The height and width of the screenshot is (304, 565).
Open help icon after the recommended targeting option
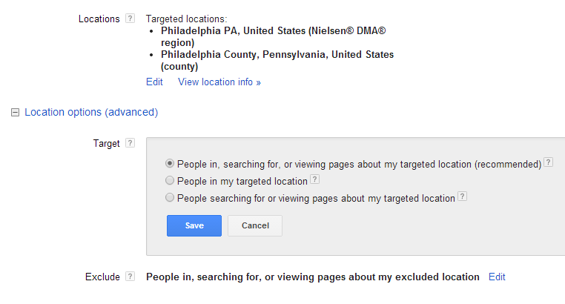pos(548,162)
